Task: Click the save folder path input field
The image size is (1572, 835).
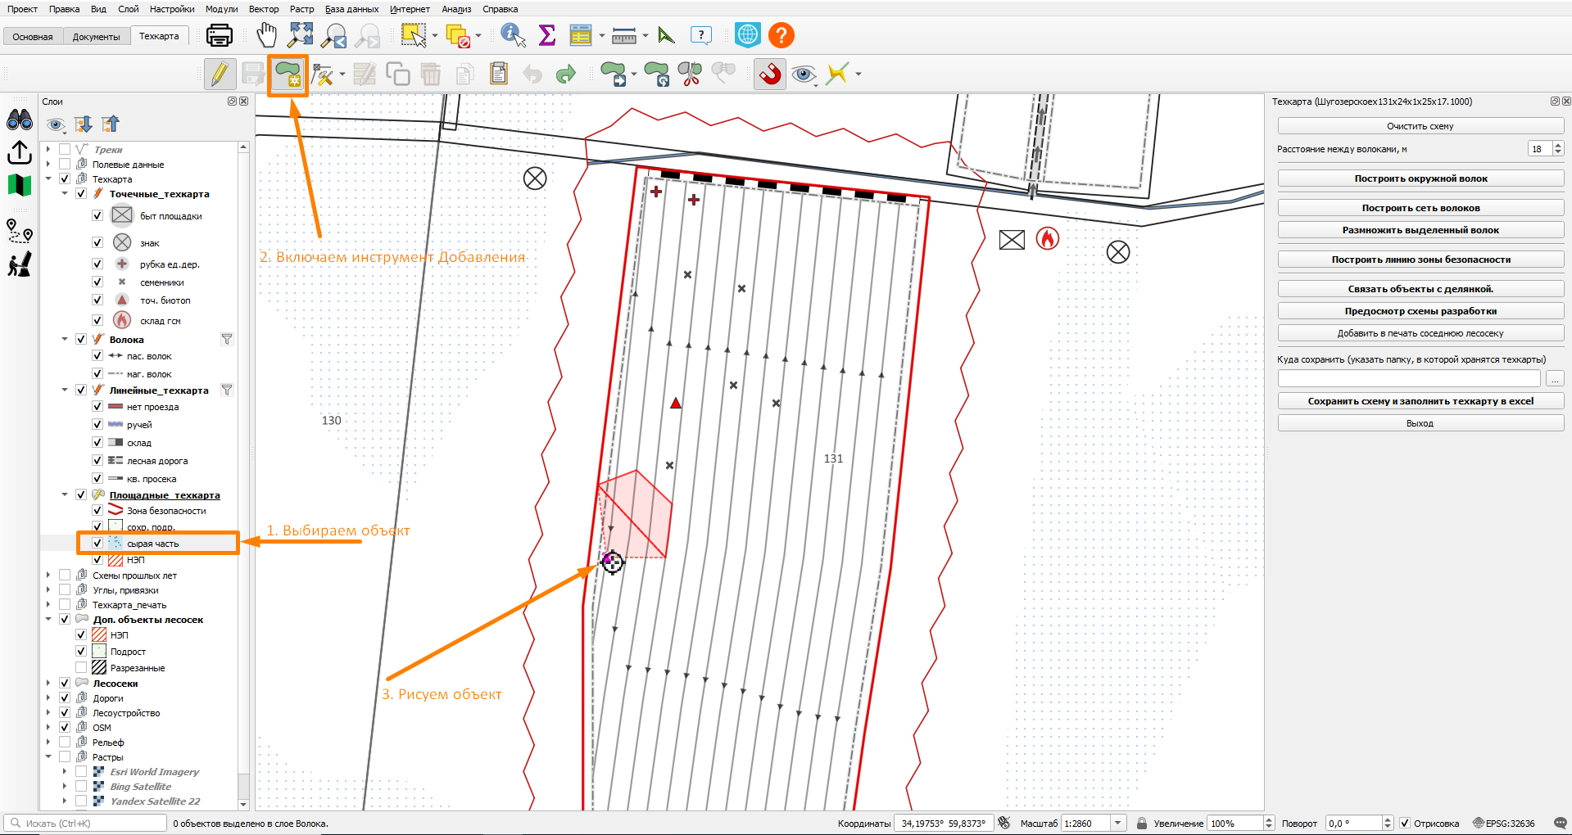Action: 1409,378
